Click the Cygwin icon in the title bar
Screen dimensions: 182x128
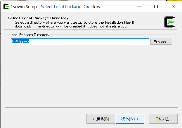(x=6, y=6)
